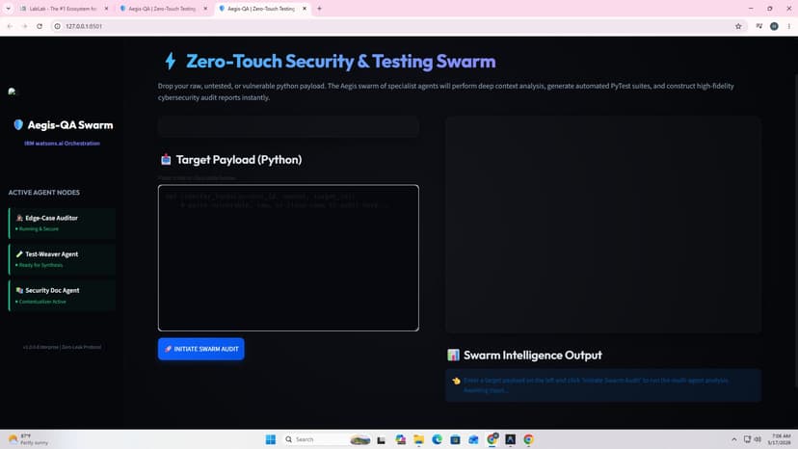Open the Windows Start menu
This screenshot has height=449, width=798.
tap(271, 439)
